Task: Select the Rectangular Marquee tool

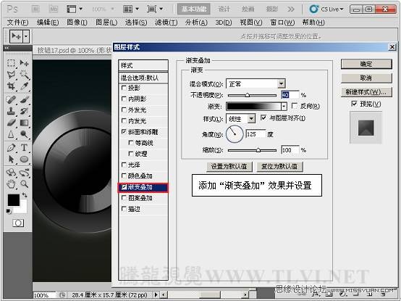Action: click(11, 63)
